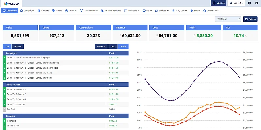Click the ISP / Carrier wifi icon
261x130 pixels.
[x=173, y=11]
